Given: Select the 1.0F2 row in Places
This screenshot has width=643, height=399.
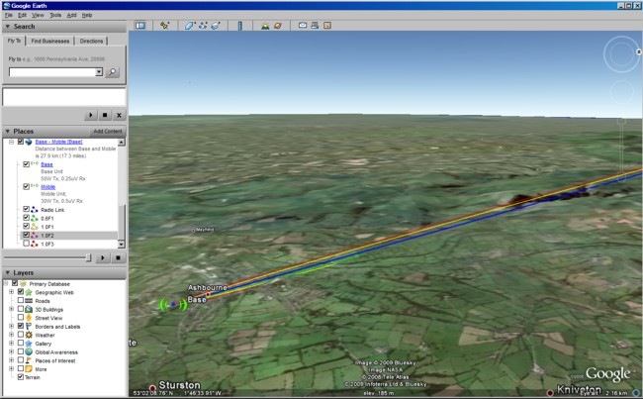Looking at the screenshot, I should pos(68,236).
